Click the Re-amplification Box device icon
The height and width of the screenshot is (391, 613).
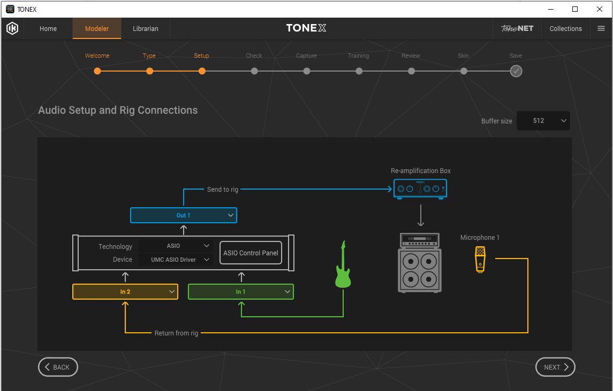tap(420, 189)
